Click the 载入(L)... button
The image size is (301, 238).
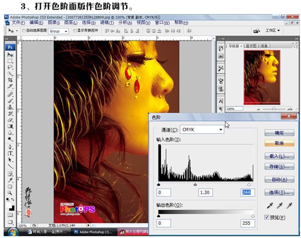point(279,156)
